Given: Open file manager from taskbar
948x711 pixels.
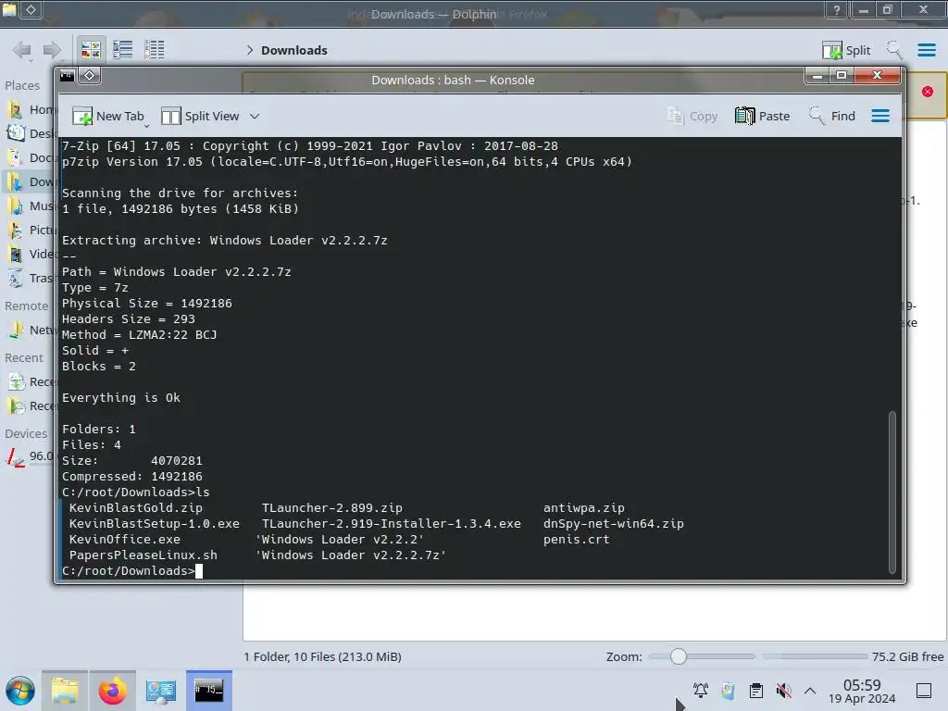Looking at the screenshot, I should point(65,691).
